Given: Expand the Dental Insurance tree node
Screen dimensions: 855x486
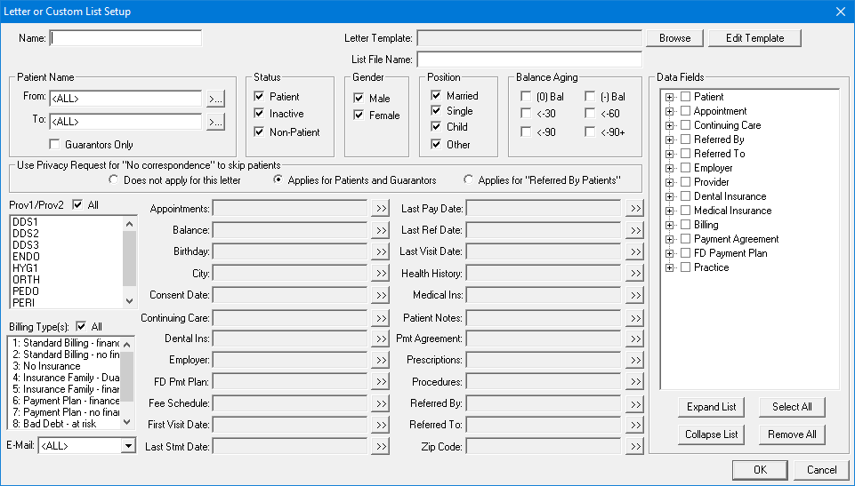Looking at the screenshot, I should (669, 196).
